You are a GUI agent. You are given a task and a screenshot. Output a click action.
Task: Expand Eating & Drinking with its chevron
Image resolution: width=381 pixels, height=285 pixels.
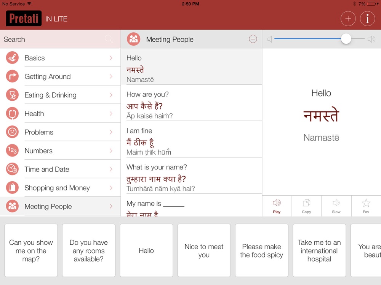(x=111, y=95)
